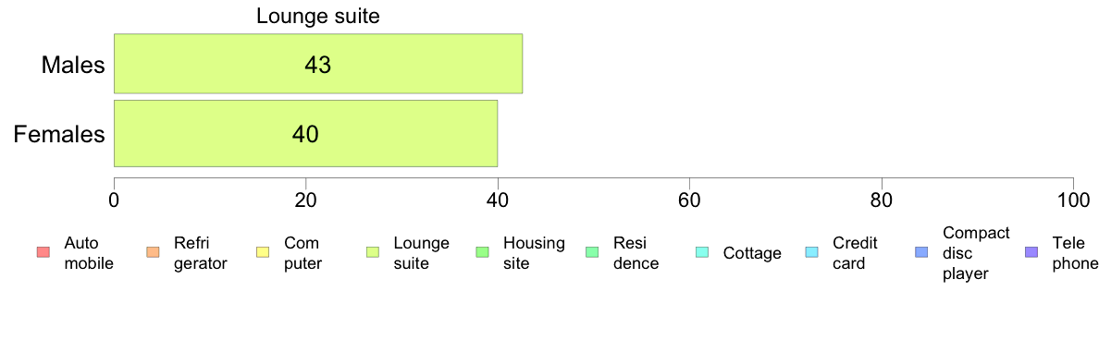
Task: Click the 60 tick on the axis
Action: point(690,200)
